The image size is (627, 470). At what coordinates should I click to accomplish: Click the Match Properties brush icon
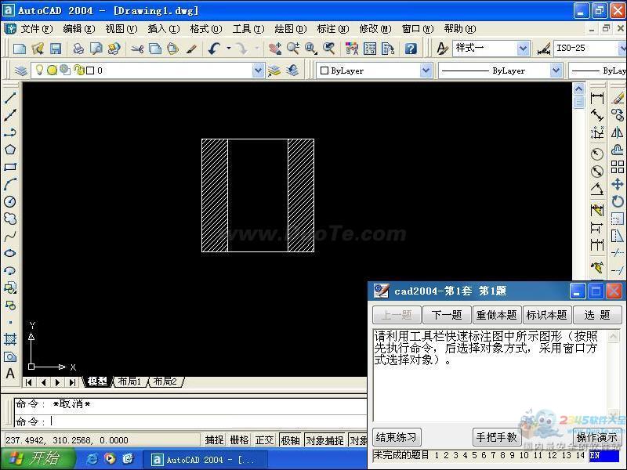click(191, 49)
